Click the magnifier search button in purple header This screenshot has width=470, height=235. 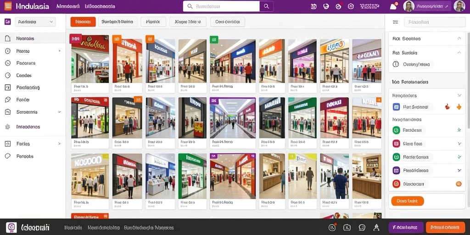pyautogui.click(x=266, y=6)
